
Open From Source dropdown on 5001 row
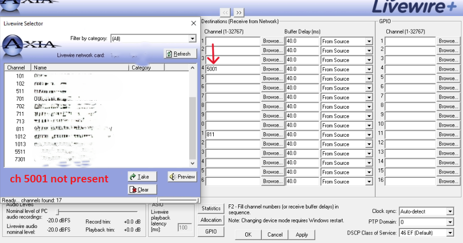coord(369,70)
